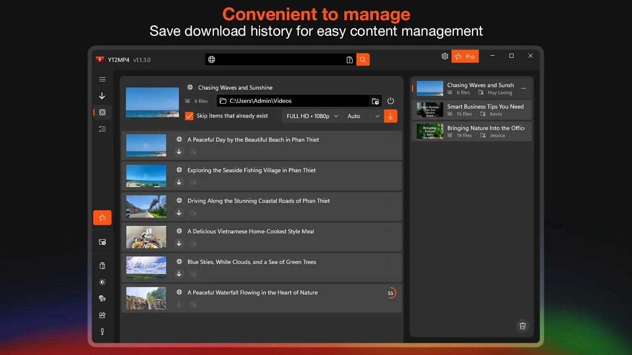Open the globe link for Blue Skies, White Clouds
The image size is (632, 355).
pyautogui.click(x=179, y=262)
